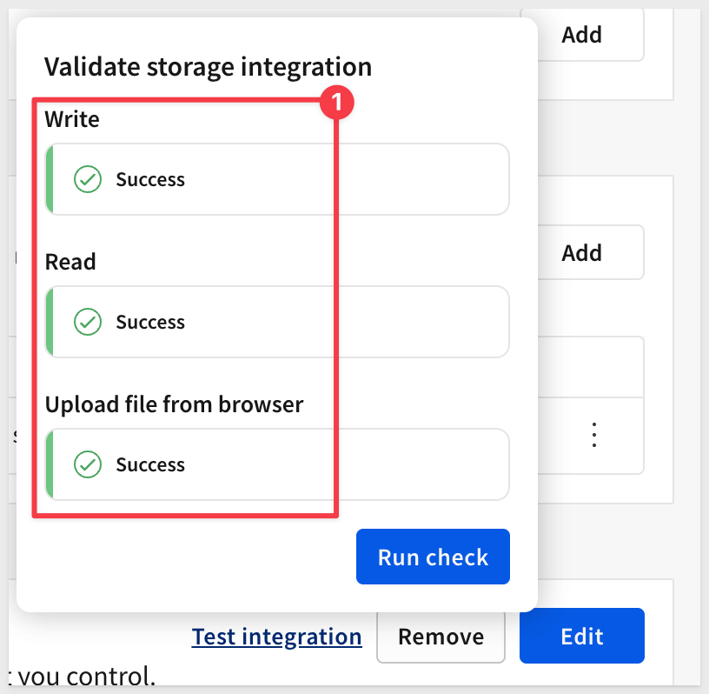Select the Upload file from browser label
The width and height of the screenshot is (709, 694).
(x=174, y=404)
